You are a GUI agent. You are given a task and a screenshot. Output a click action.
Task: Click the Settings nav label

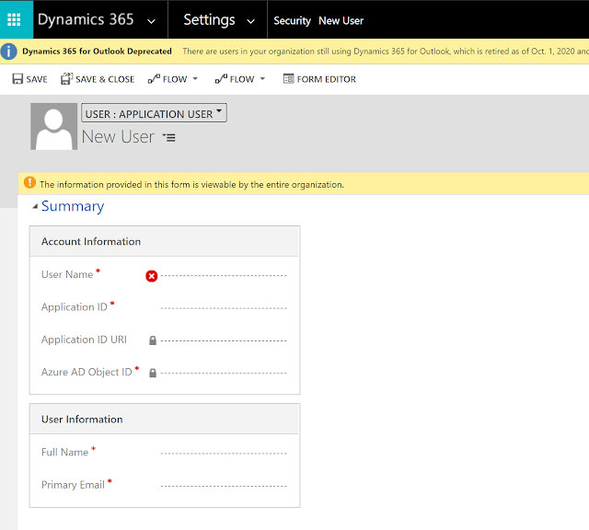coord(209,19)
